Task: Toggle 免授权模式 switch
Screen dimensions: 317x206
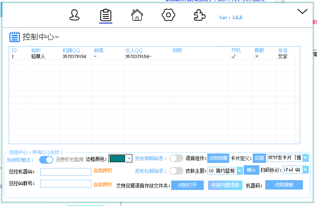Action: pyautogui.click(x=46, y=160)
